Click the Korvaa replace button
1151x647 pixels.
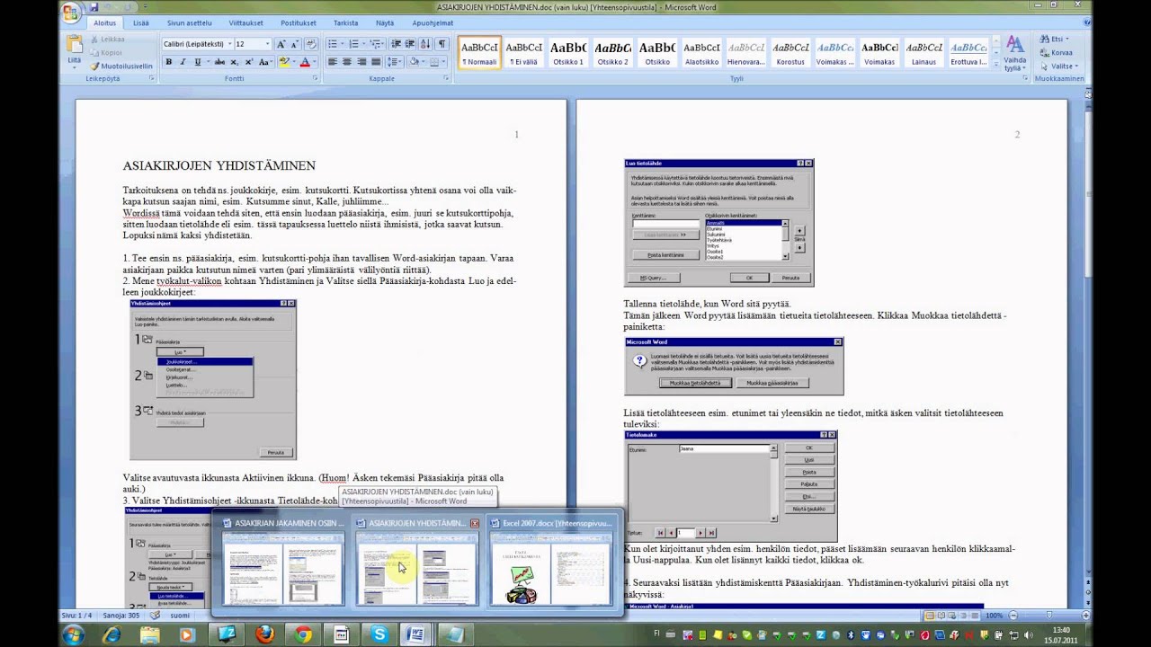[1056, 53]
